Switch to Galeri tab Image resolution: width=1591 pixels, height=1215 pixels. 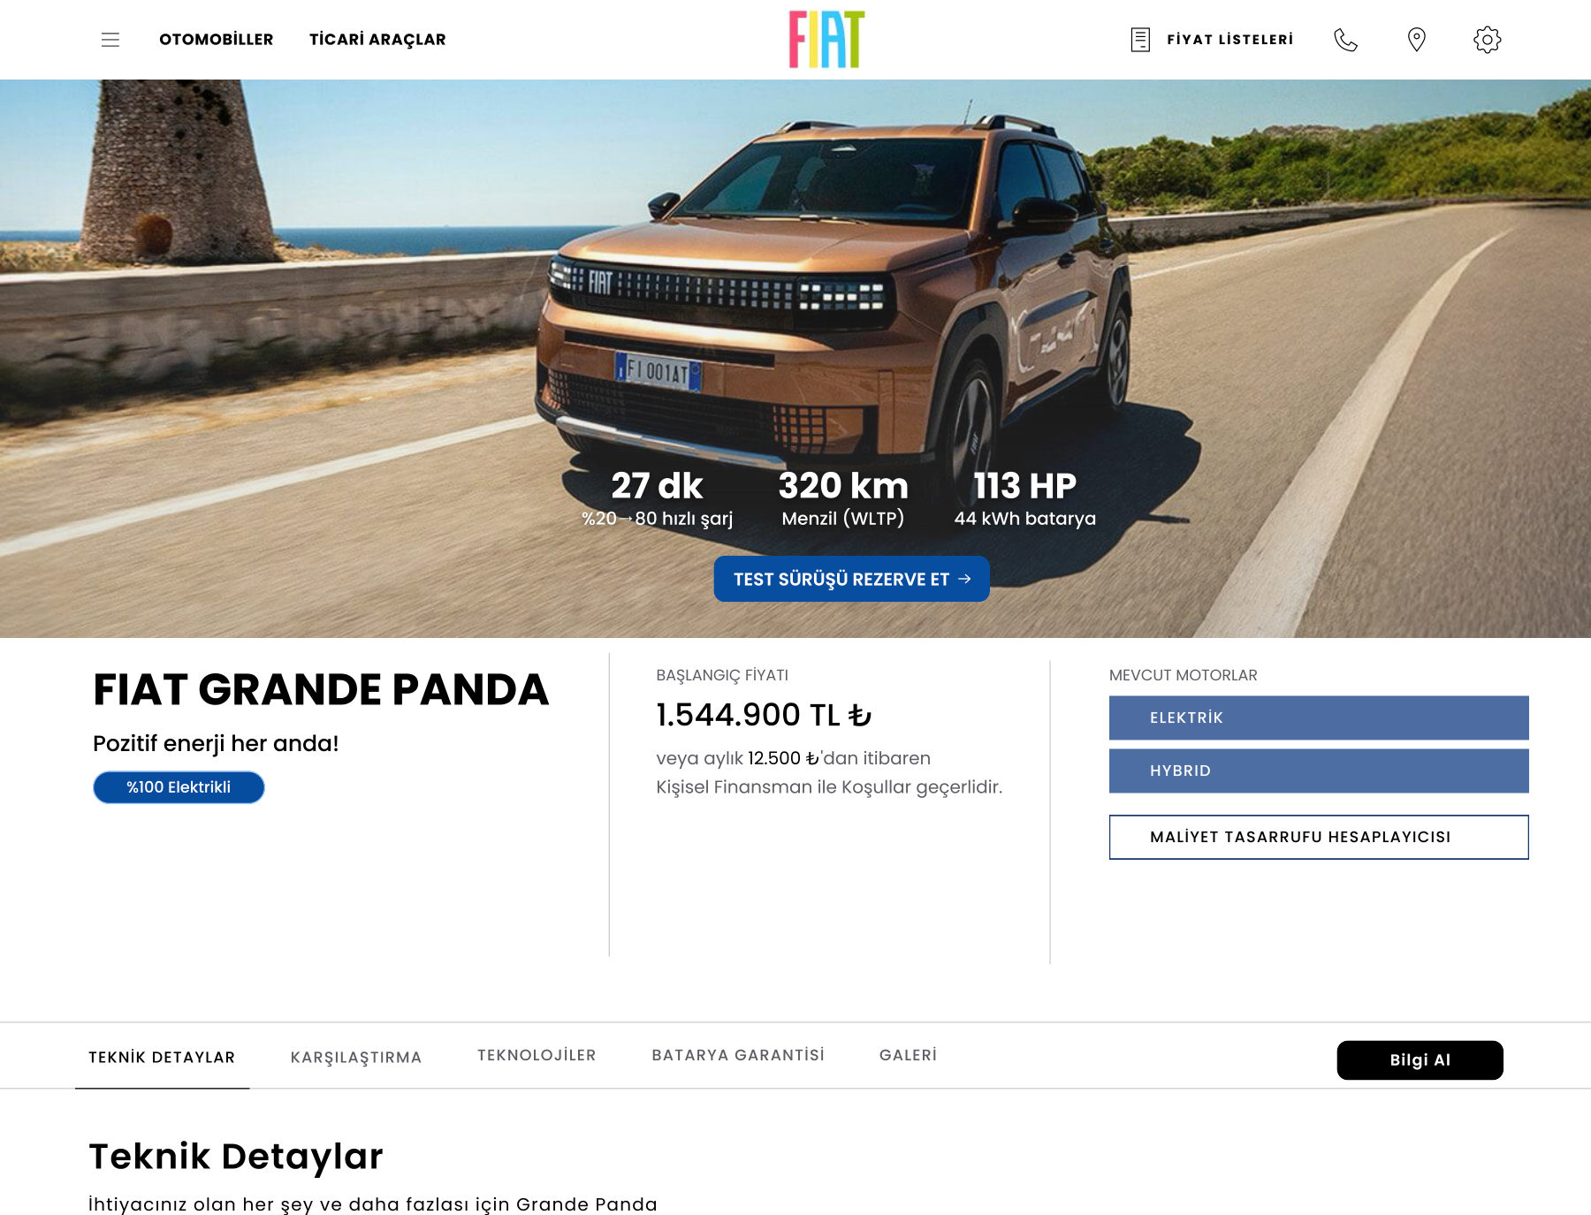coord(908,1055)
